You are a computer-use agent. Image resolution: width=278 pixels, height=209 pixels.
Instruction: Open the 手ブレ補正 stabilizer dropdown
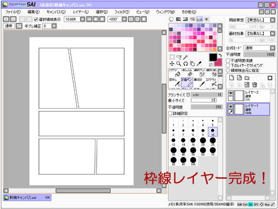coord(54,26)
